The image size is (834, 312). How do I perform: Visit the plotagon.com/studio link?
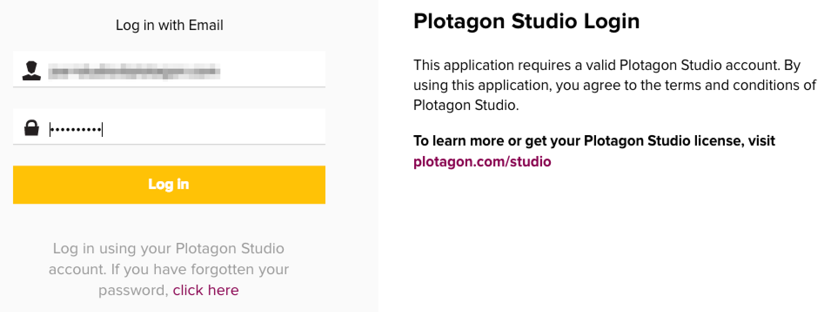[482, 162]
